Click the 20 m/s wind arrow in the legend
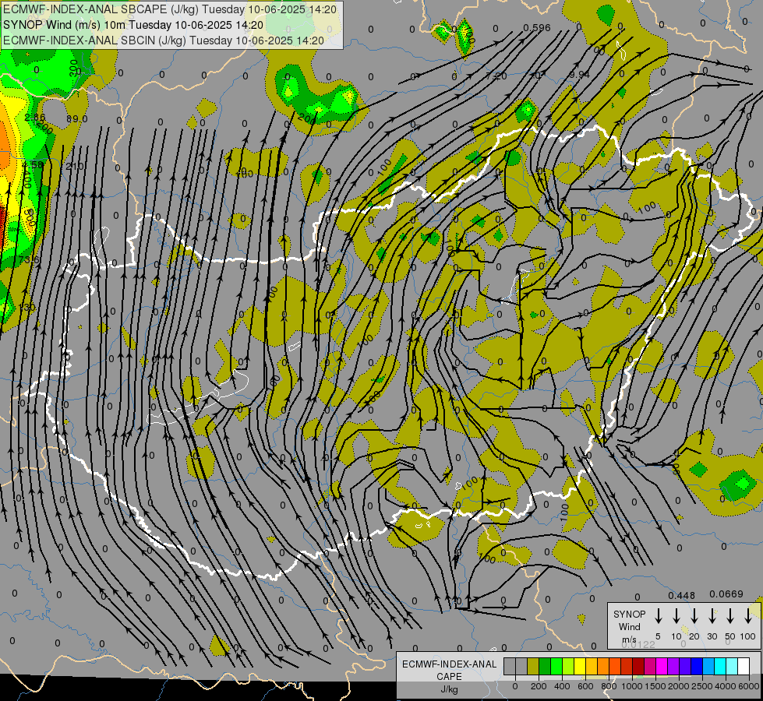Screen dimensions: 763x701 point(694,615)
